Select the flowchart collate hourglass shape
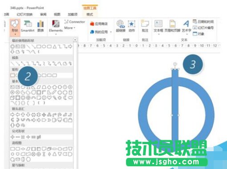227x169 pixels. click(44, 154)
